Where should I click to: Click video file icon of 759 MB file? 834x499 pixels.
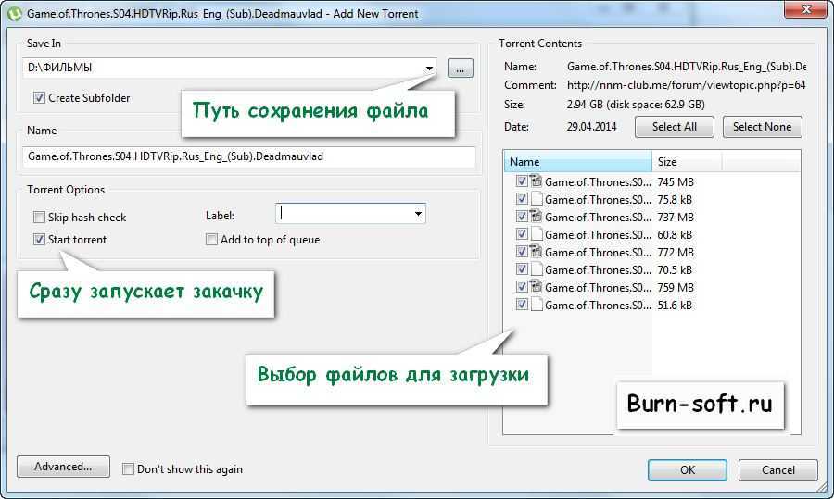[x=537, y=286]
